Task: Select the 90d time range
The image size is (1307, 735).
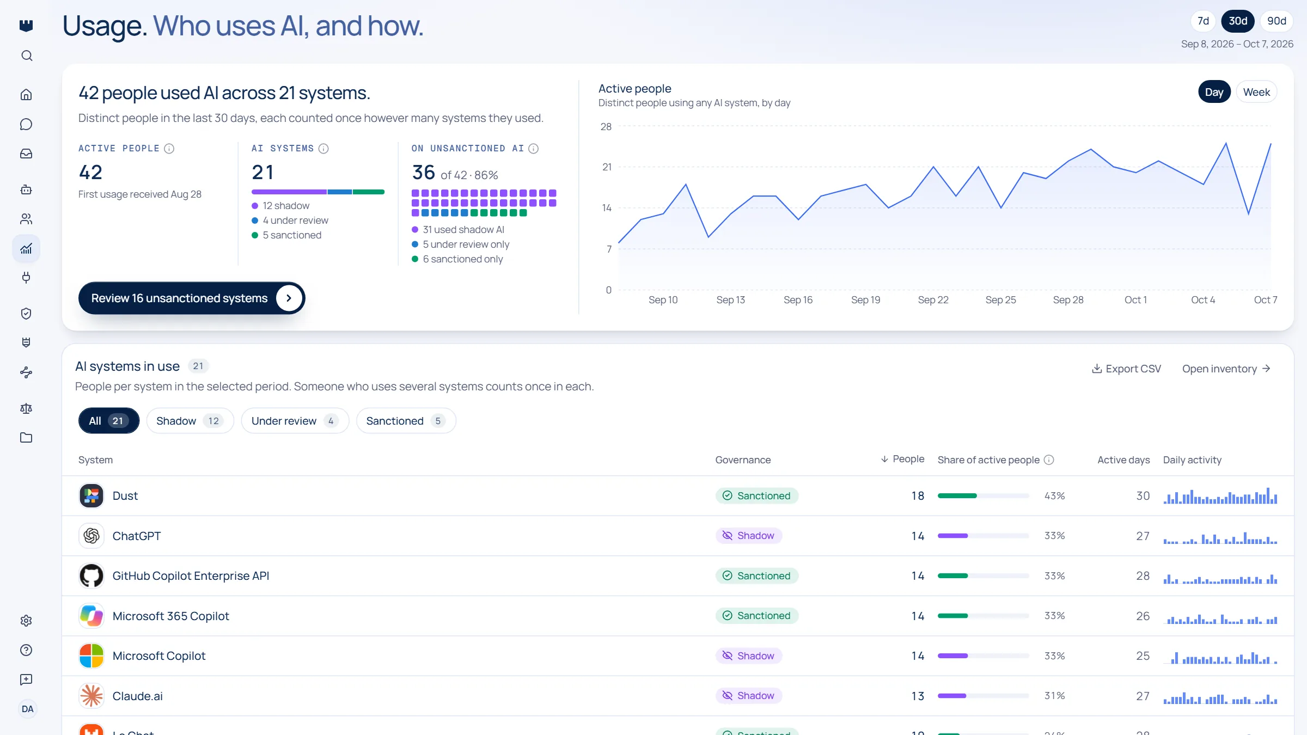Action: coord(1277,21)
